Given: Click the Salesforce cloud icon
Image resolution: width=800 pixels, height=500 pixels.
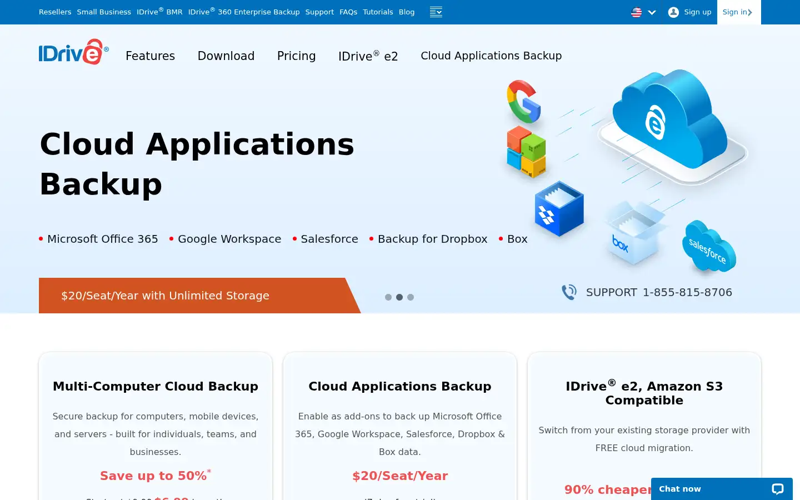Looking at the screenshot, I should coord(708,247).
